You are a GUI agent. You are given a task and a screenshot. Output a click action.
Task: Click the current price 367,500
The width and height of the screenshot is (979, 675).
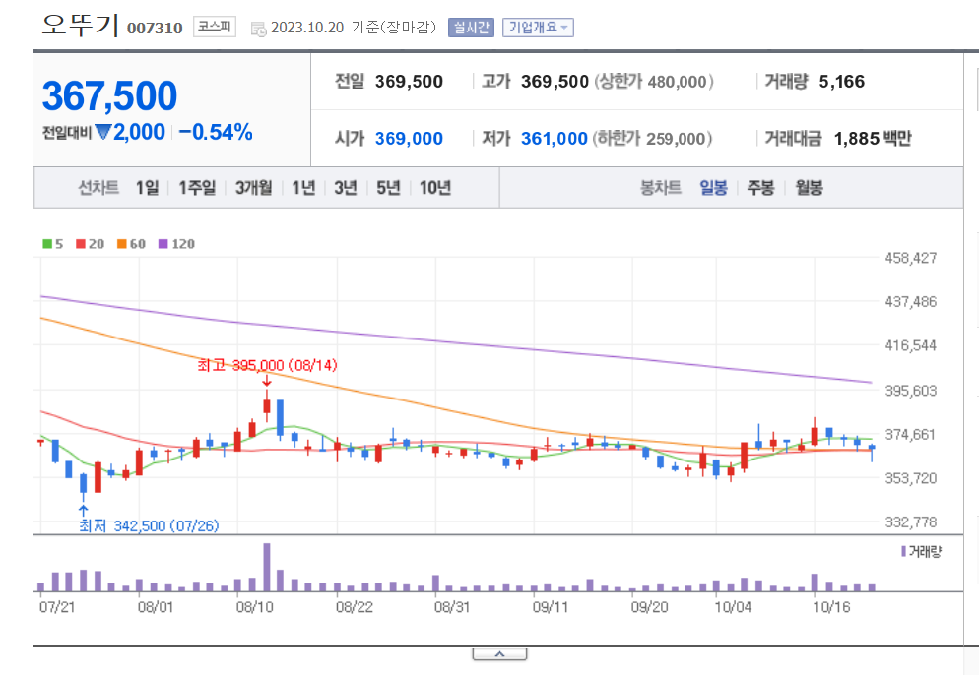[x=110, y=95]
